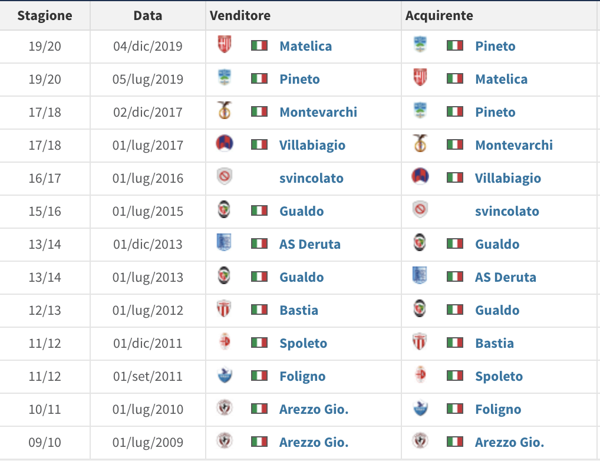Click the Acquirente column header
Image resolution: width=600 pixels, height=461 pixels.
pos(439,15)
